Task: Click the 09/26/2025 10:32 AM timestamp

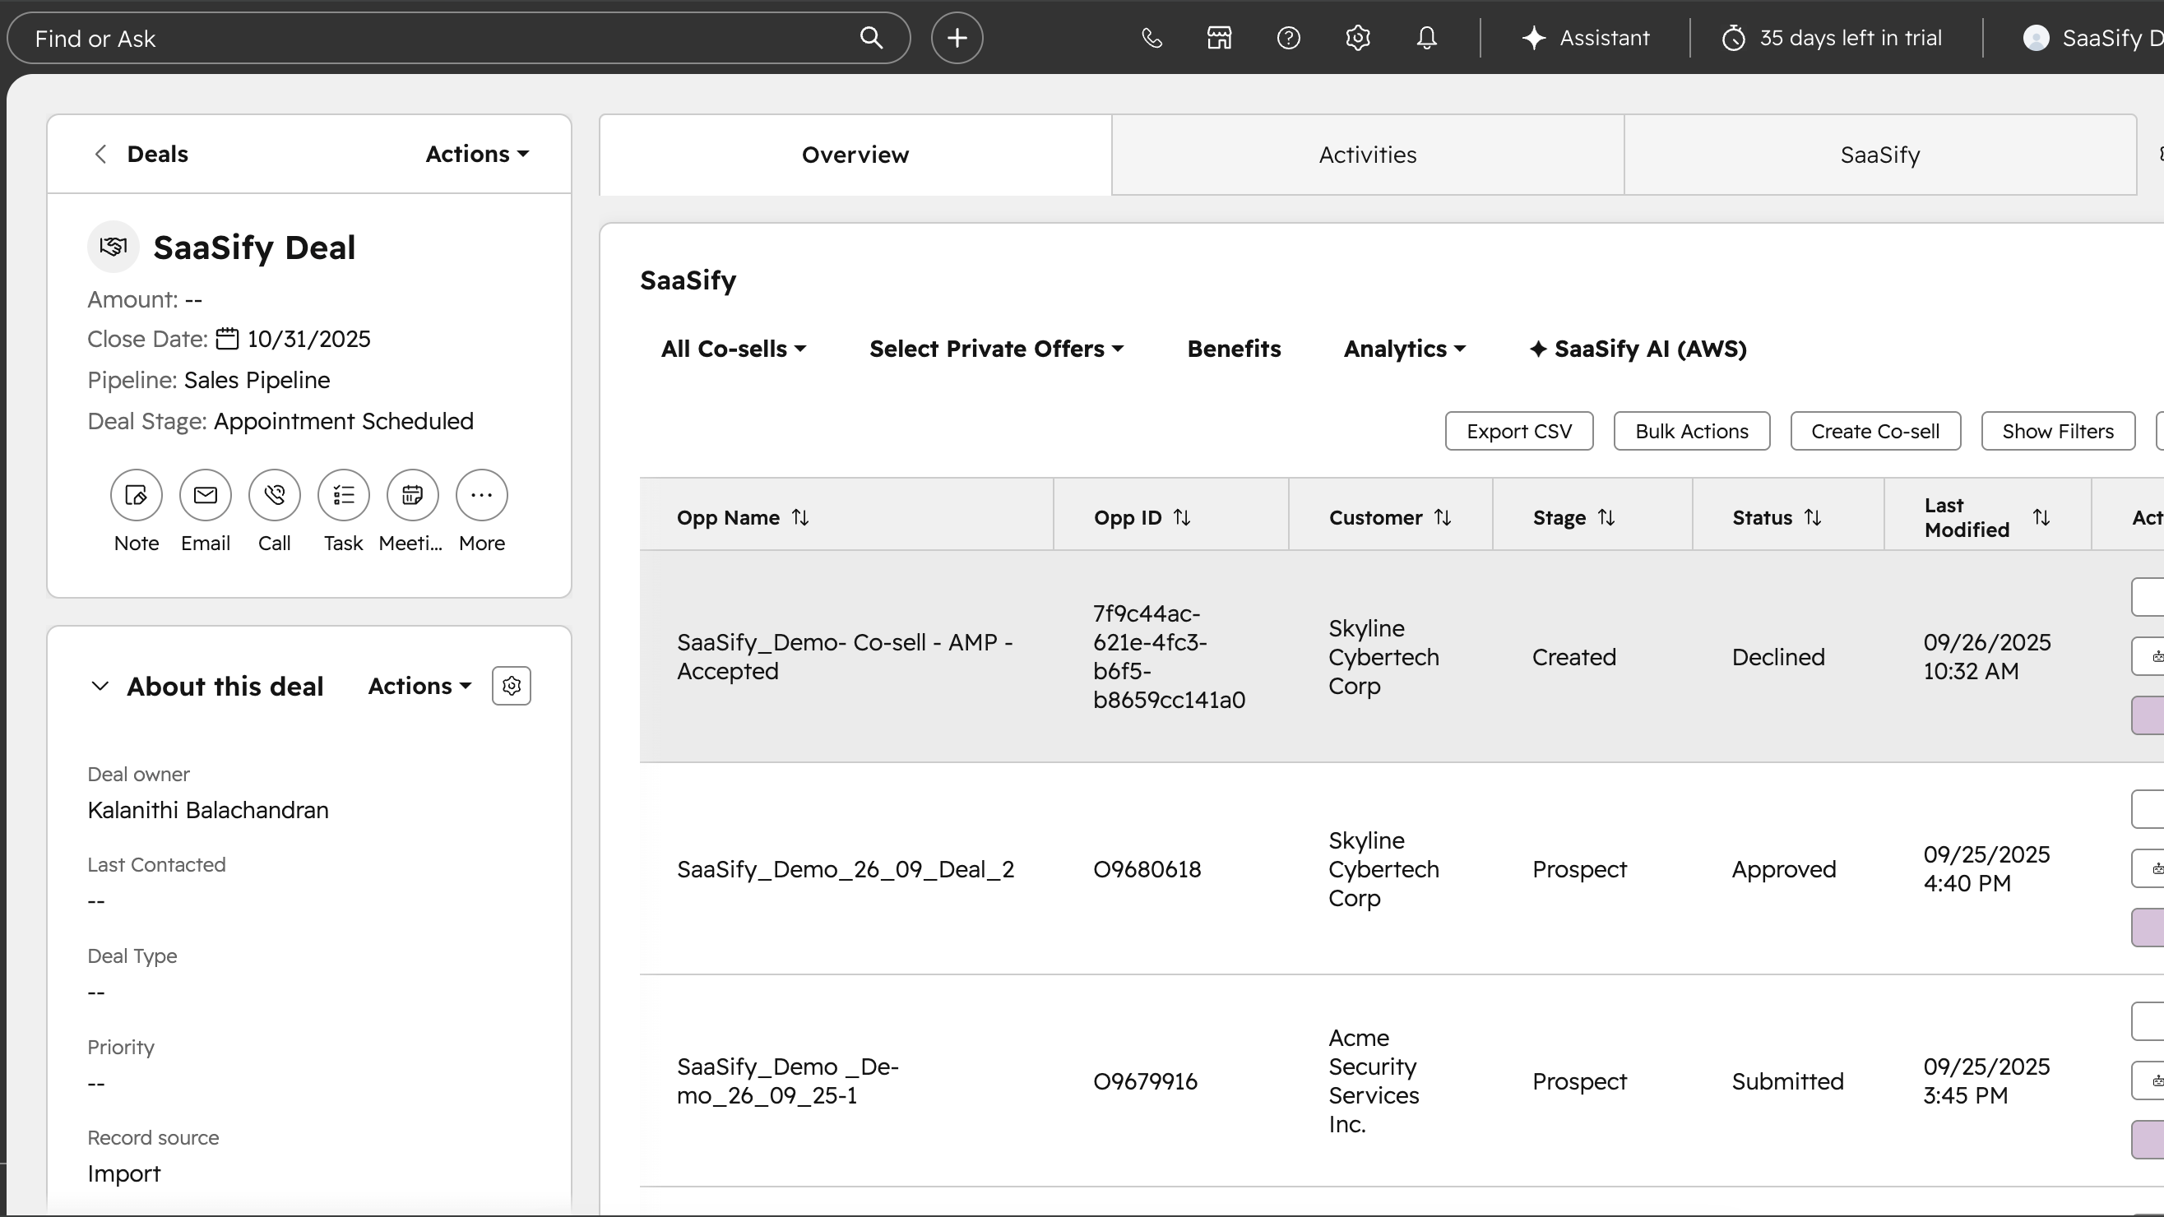Action: [x=1986, y=656]
